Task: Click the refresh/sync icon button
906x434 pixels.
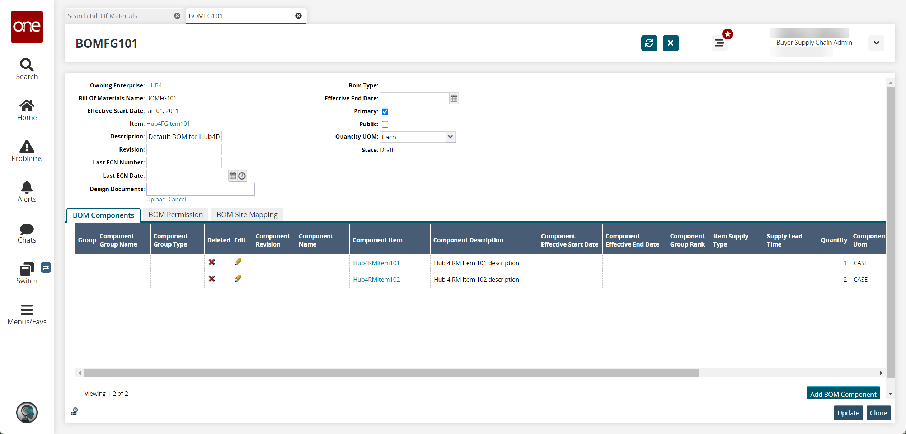Action: (649, 43)
